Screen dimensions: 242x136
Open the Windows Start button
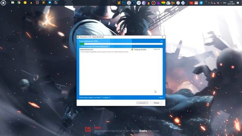pyautogui.click(x=3, y=3)
